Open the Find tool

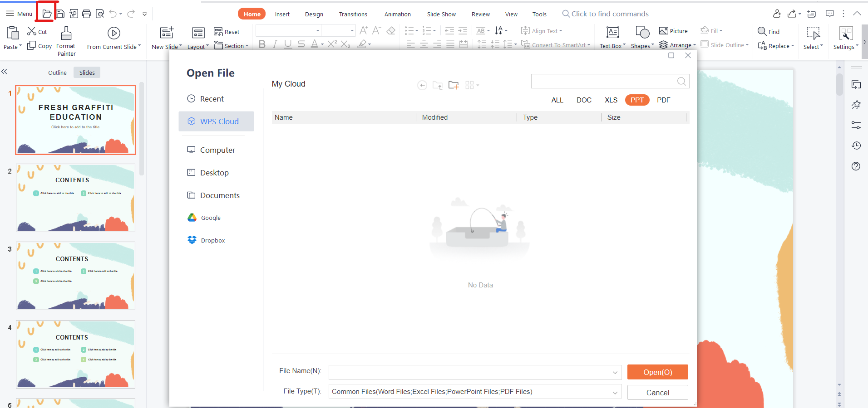point(769,31)
